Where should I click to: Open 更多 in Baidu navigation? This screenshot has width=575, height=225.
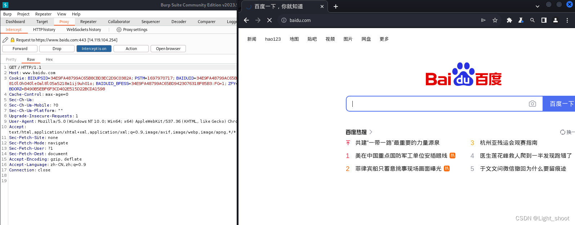[384, 39]
